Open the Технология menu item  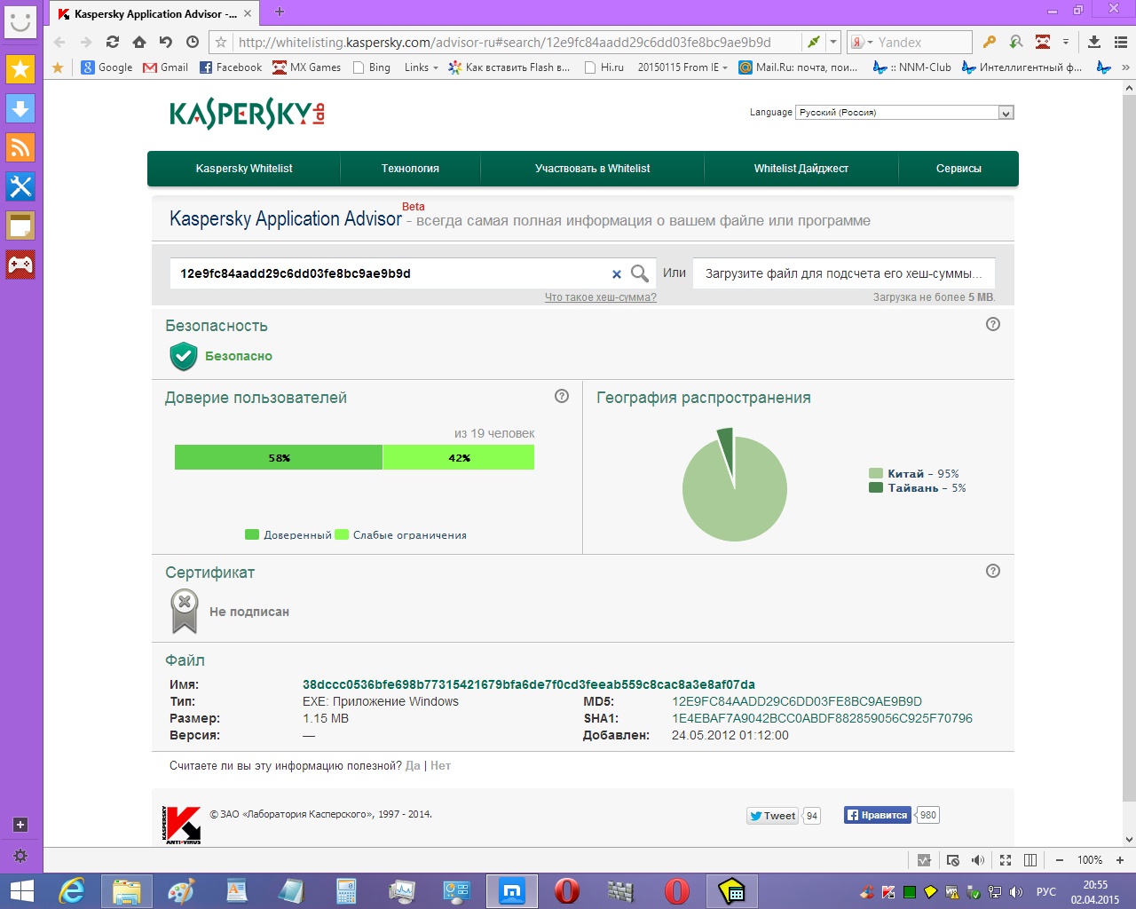410,169
